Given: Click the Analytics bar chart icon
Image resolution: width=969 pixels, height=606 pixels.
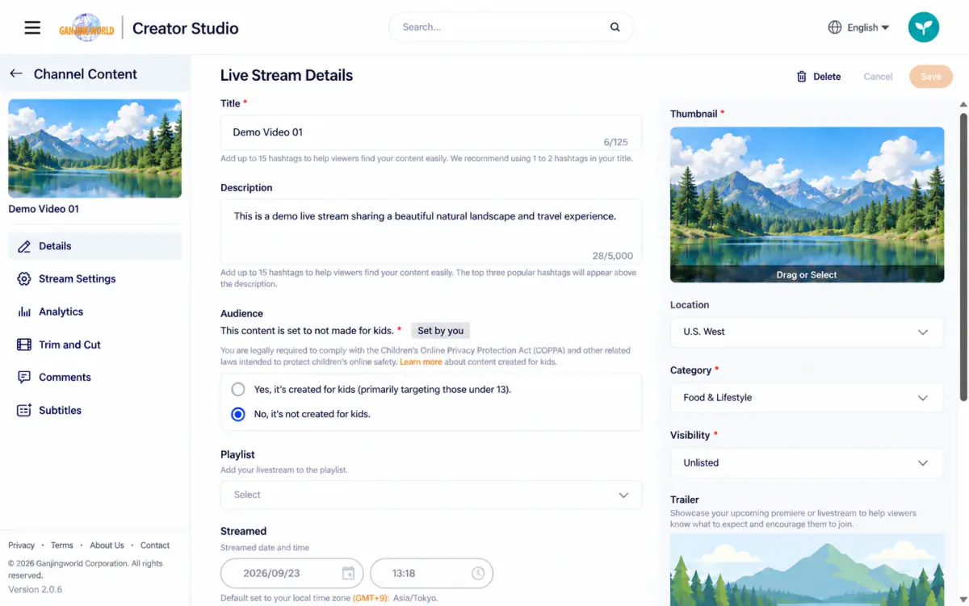Looking at the screenshot, I should [24, 311].
